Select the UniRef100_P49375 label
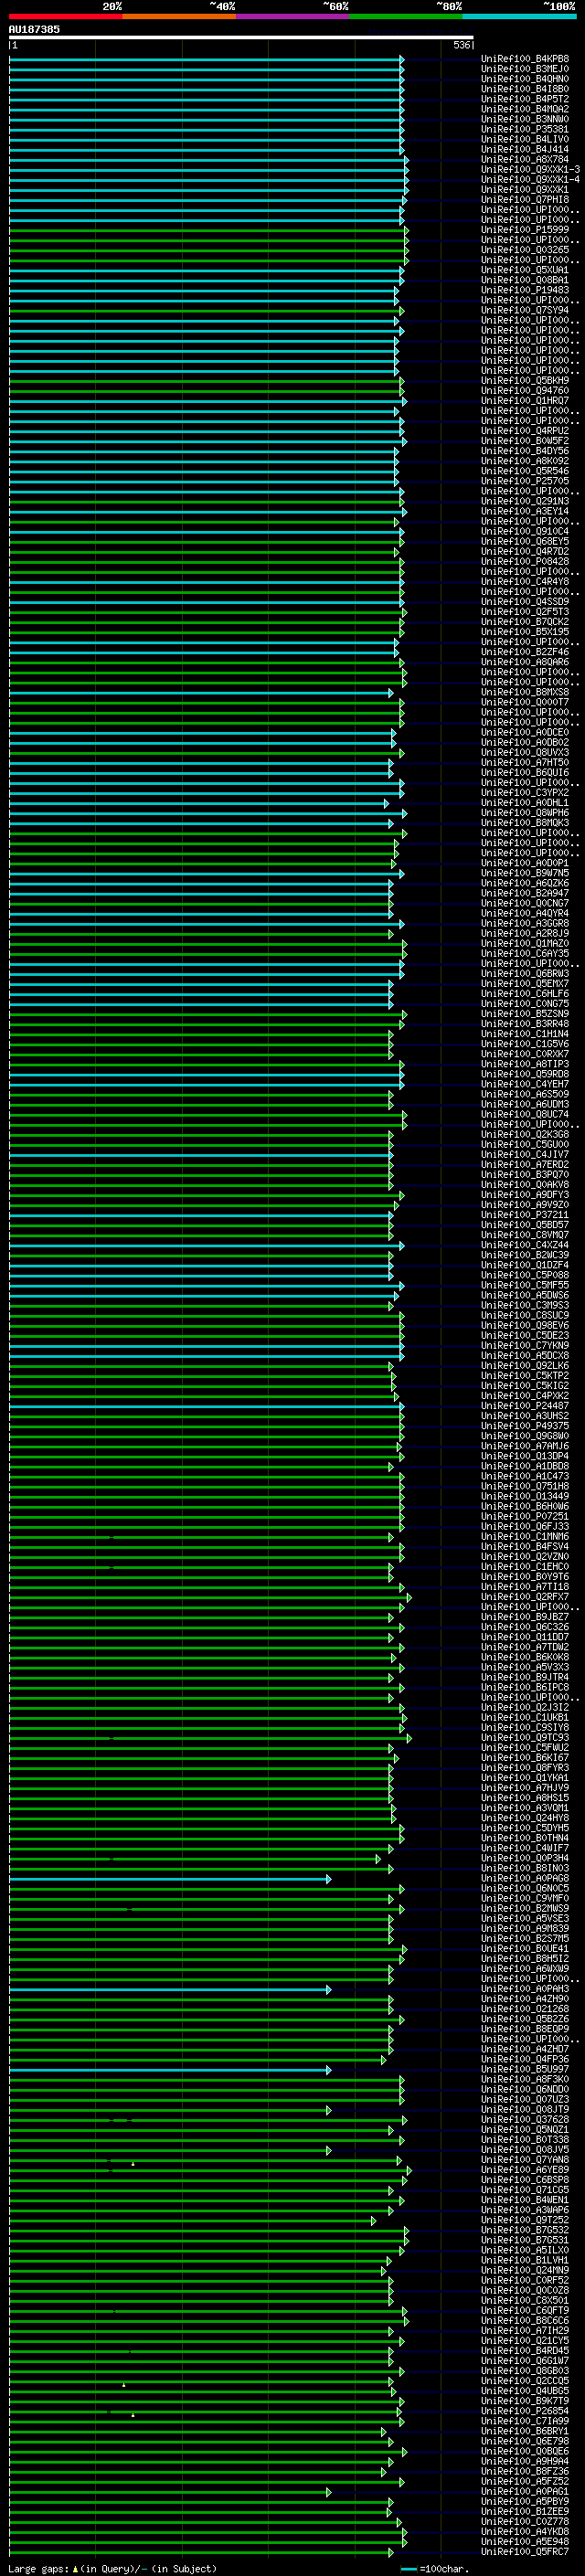This screenshot has width=585, height=2576. (524, 1426)
